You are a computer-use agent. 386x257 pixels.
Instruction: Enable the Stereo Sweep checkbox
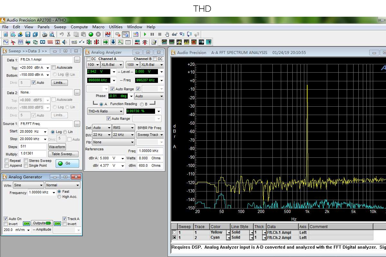pyautogui.click(x=26, y=161)
